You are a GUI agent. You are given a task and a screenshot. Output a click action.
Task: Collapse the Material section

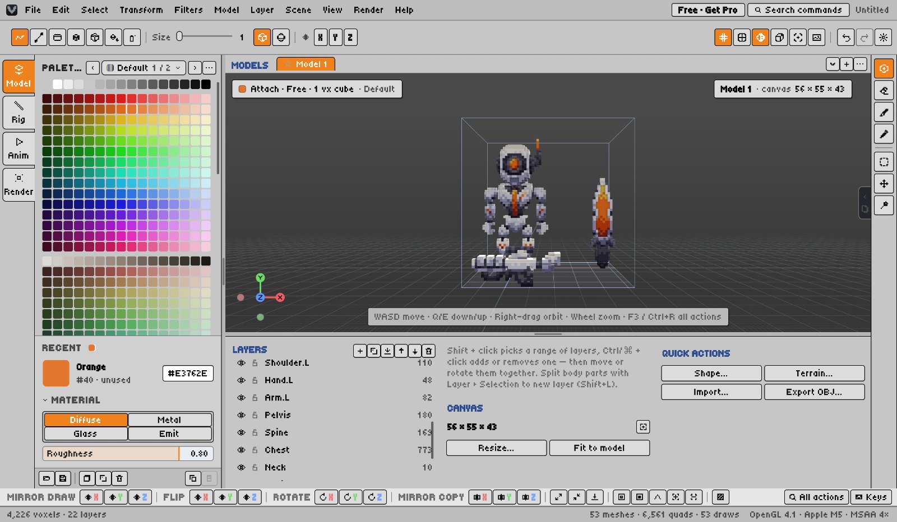[x=72, y=400]
